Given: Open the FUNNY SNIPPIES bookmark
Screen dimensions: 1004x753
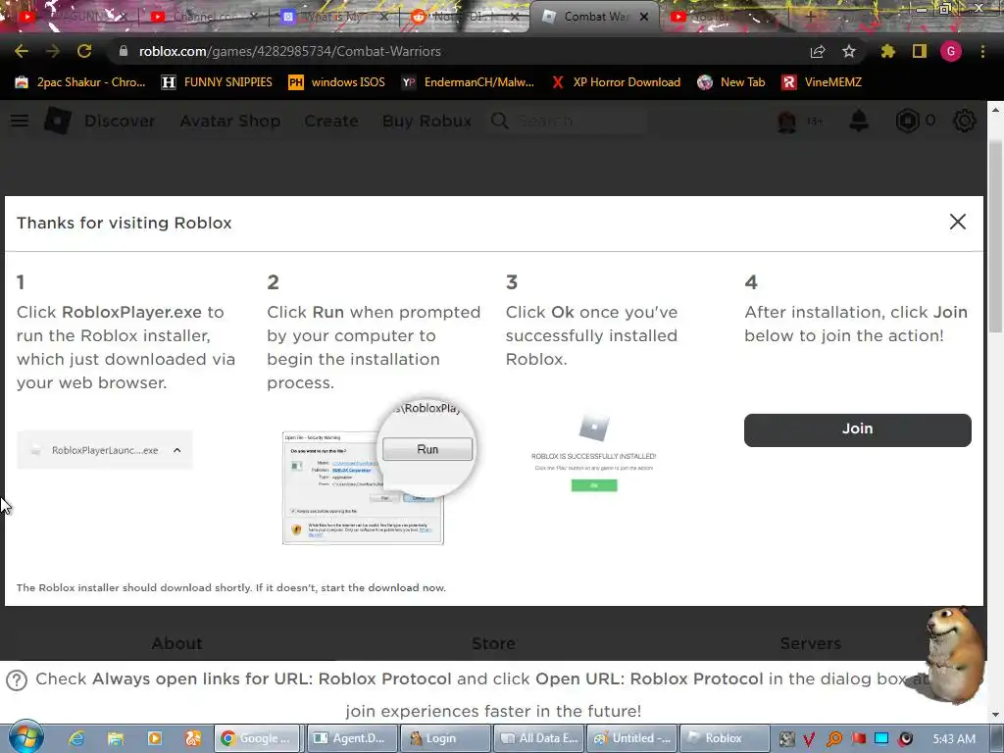Looking at the screenshot, I should coord(217,82).
